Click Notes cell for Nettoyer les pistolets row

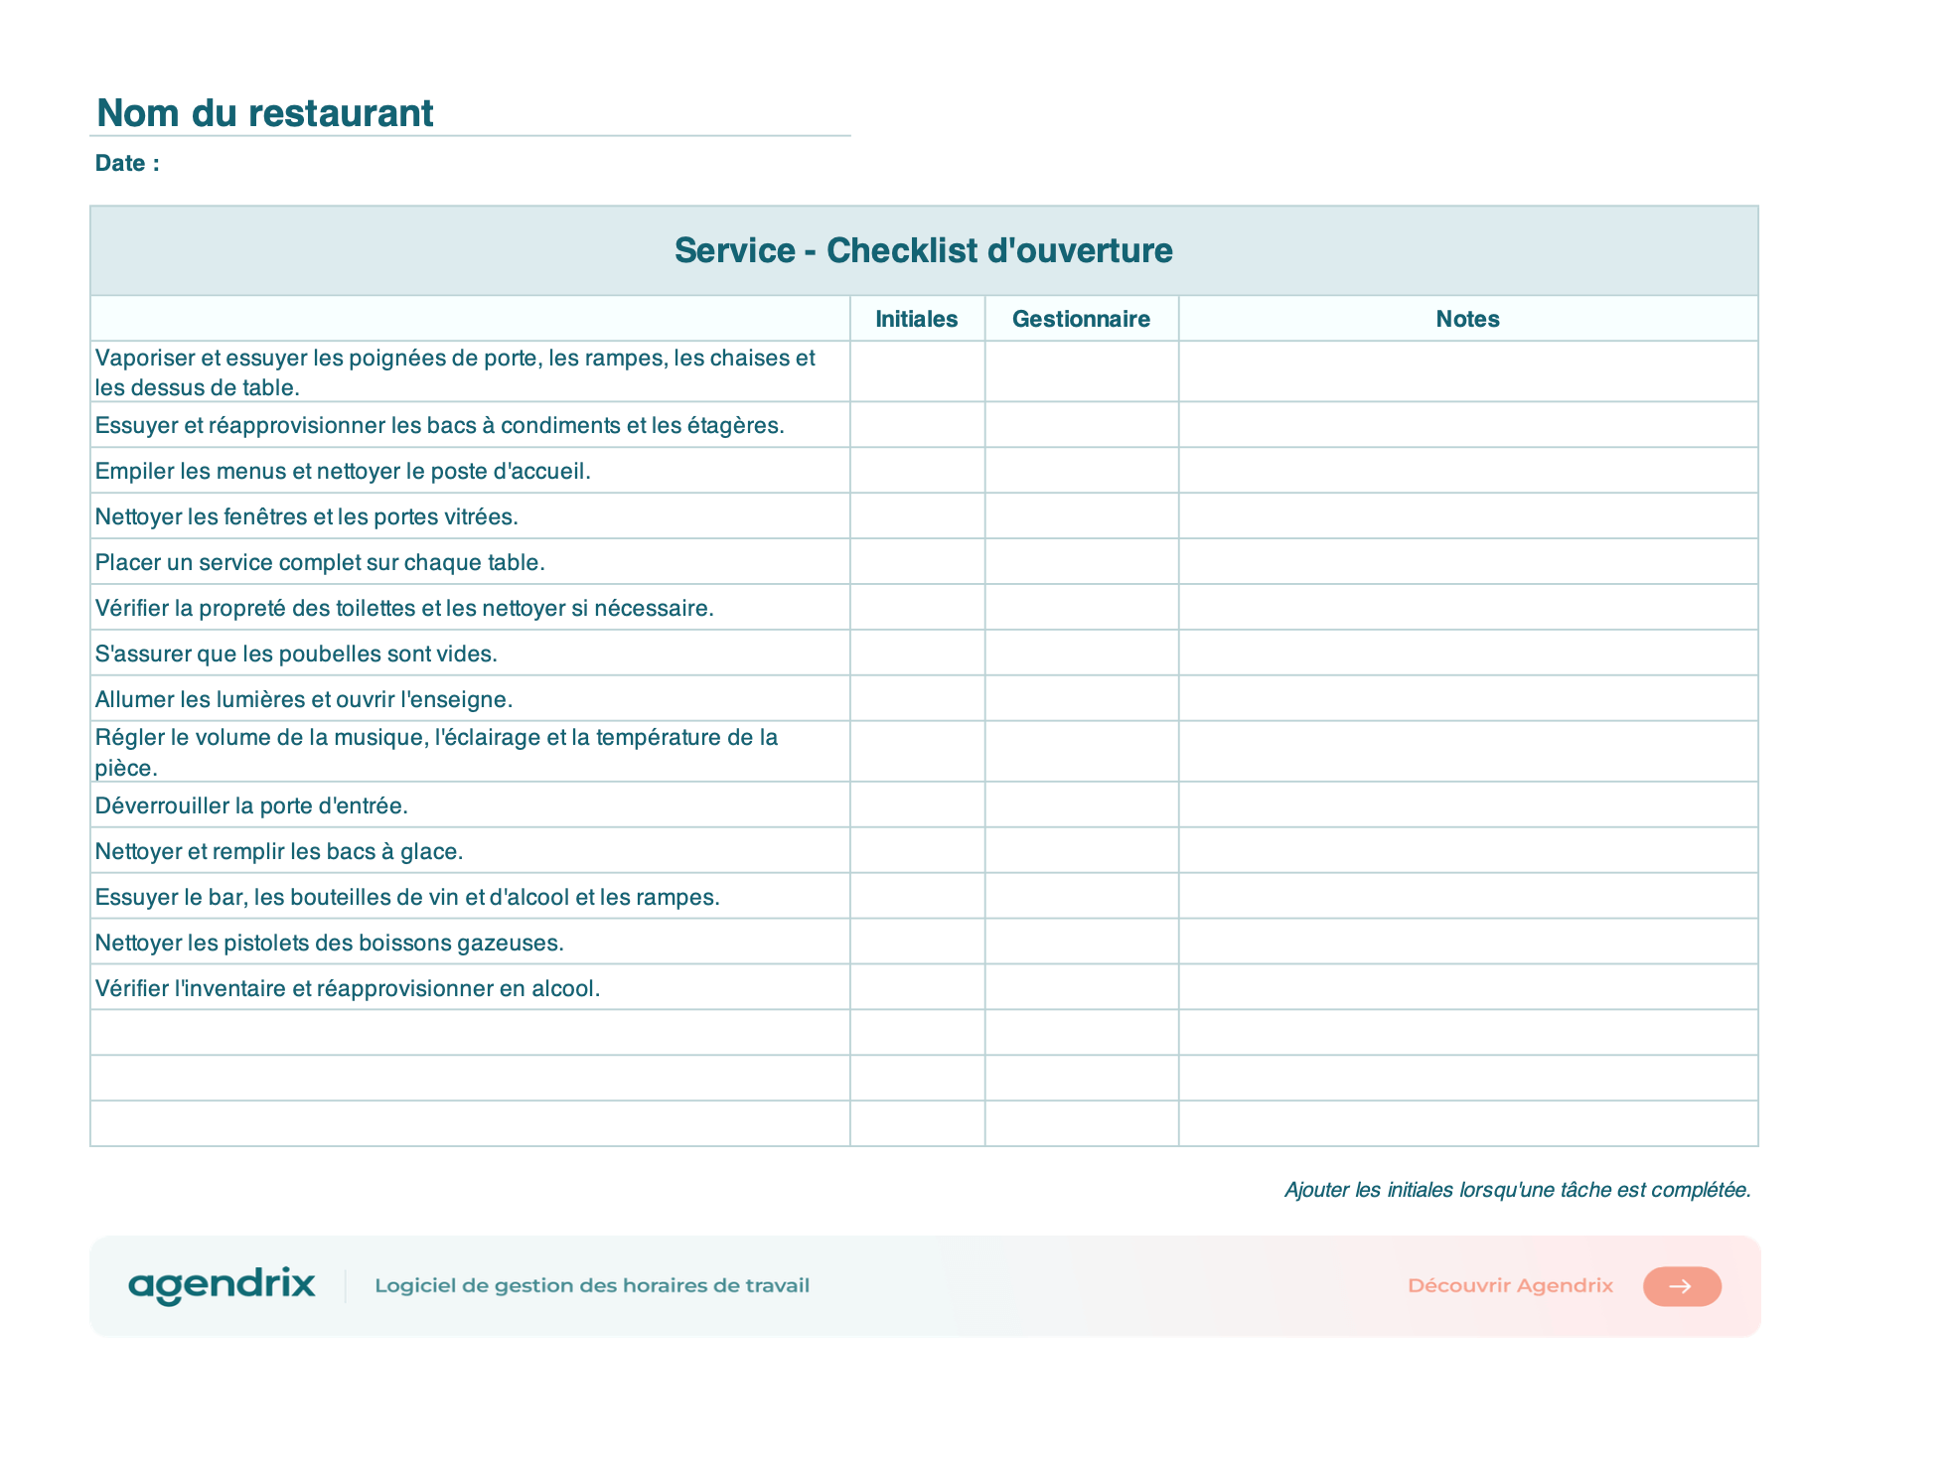click(1467, 942)
